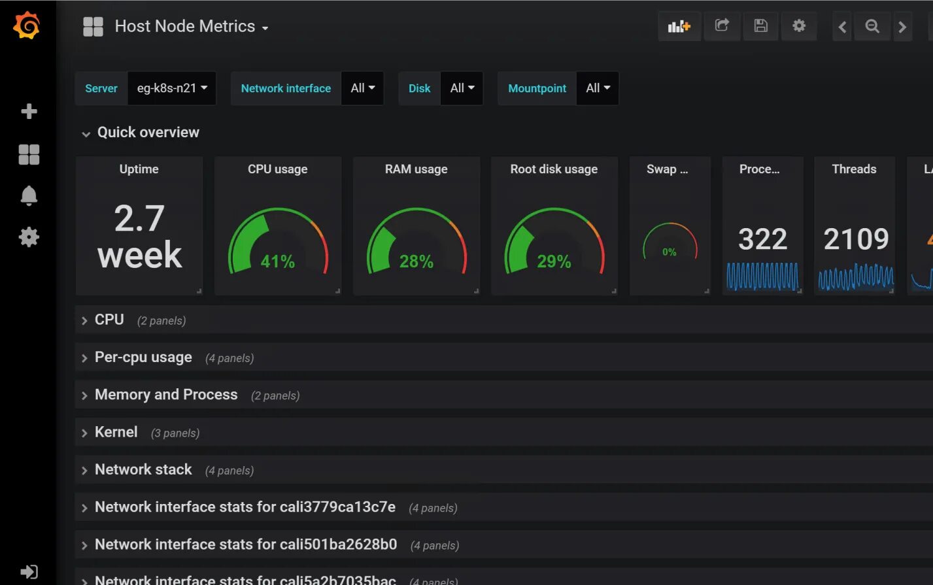
Task: Open the Server eg-k8s-n21 dropdown
Action: click(172, 88)
